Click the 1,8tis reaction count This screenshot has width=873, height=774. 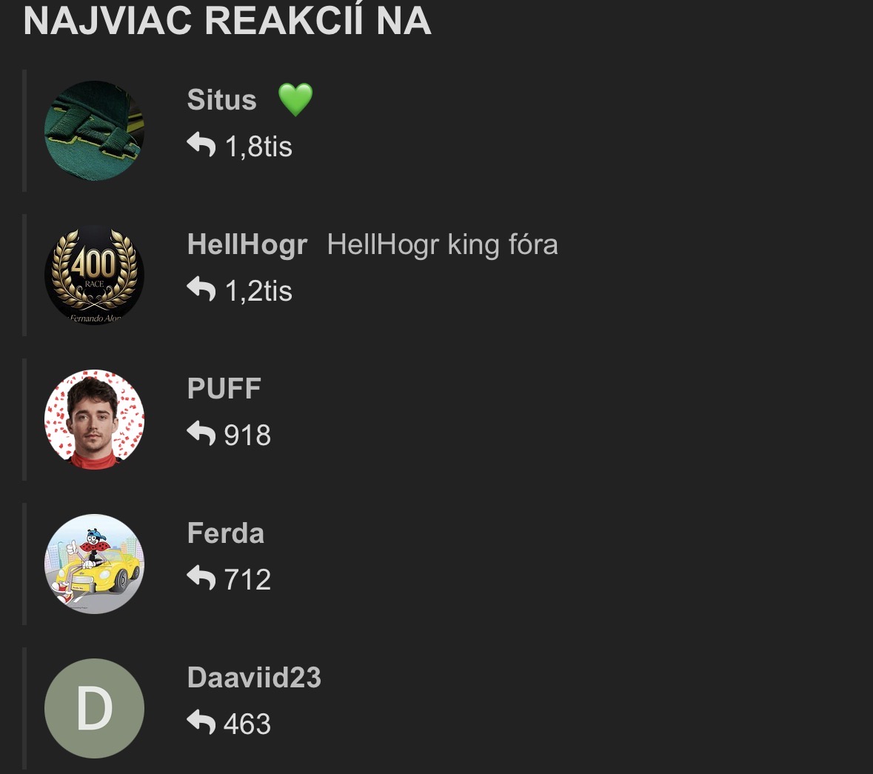coord(258,147)
